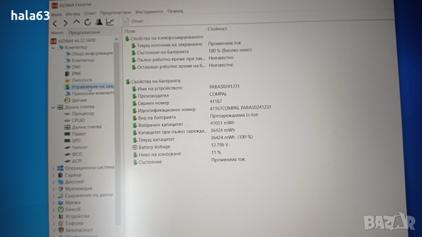
Task: Collapse the Дънна платка tree node
Action: 53,107
